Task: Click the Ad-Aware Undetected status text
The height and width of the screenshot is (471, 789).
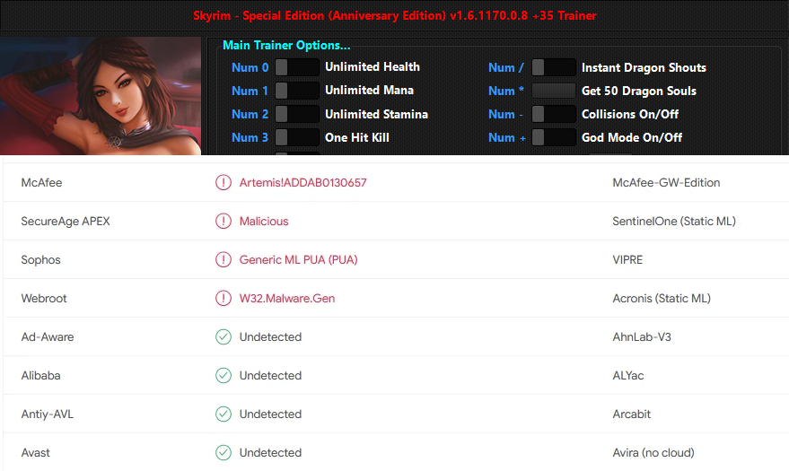Action: click(270, 336)
